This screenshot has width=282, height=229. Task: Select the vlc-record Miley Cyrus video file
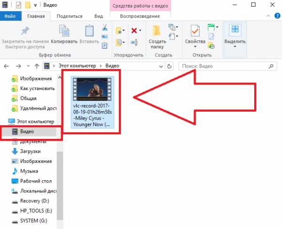pyautogui.click(x=93, y=102)
